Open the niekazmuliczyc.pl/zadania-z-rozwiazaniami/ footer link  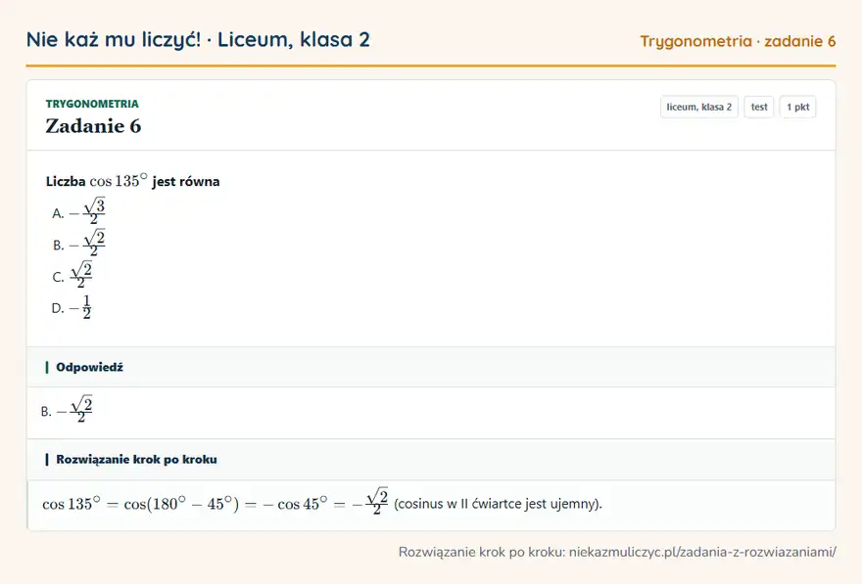[702, 552]
